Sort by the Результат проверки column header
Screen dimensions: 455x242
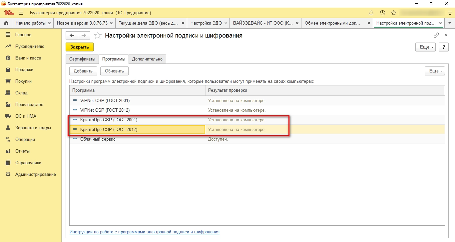325,90
